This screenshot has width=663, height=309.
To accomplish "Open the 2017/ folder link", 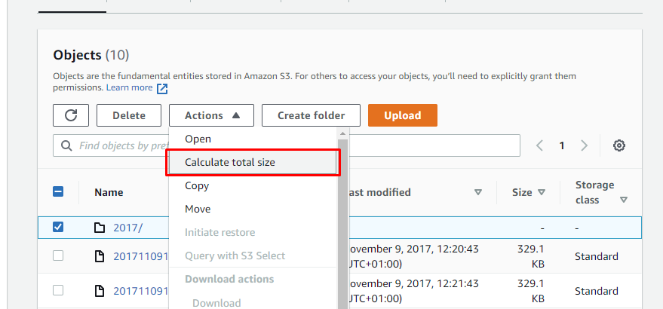I will pyautogui.click(x=128, y=228).
